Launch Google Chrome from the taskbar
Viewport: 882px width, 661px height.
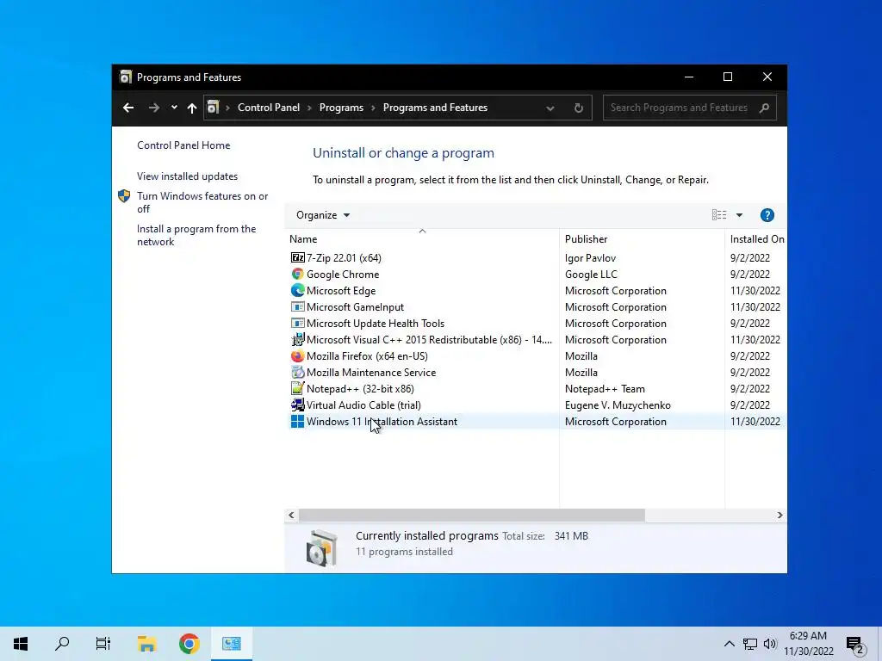click(189, 644)
